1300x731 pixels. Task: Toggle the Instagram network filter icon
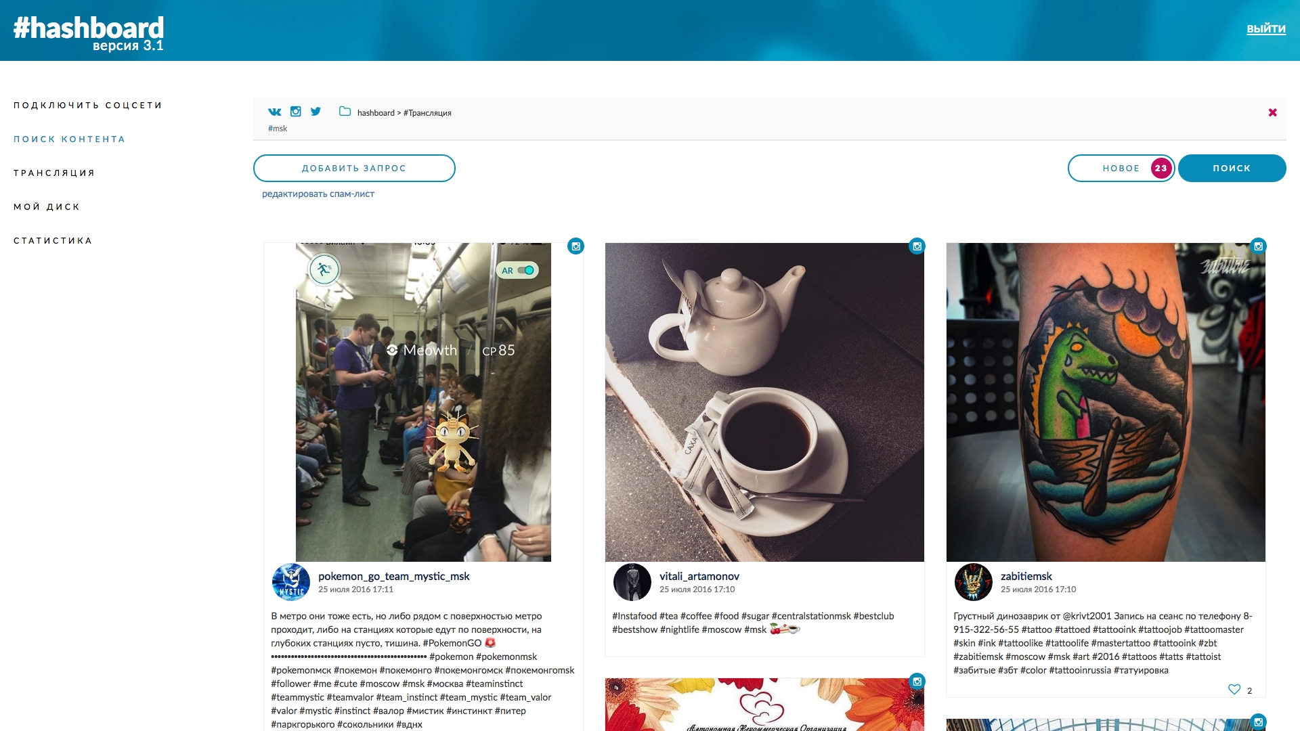296,111
